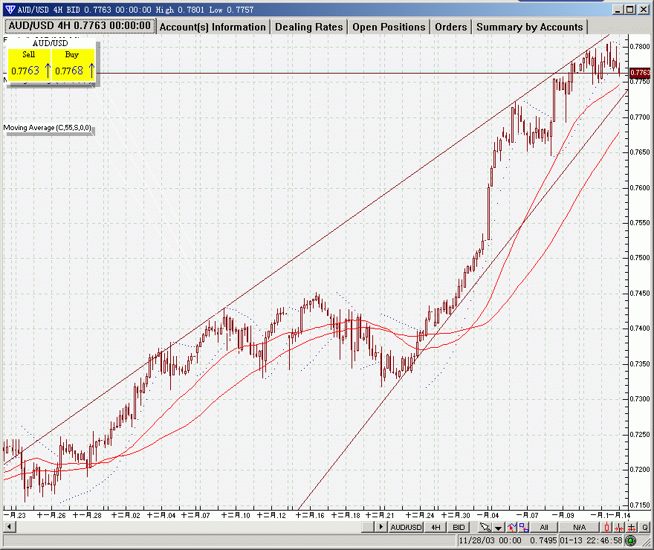The height and width of the screenshot is (550, 654).
Task: Click the status bar price value 0.7495
Action: pos(543,540)
